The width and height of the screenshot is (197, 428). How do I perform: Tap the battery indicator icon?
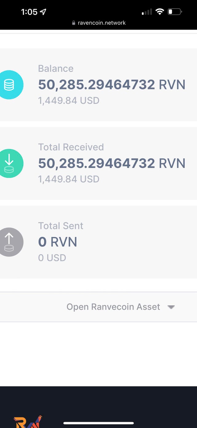point(175,12)
